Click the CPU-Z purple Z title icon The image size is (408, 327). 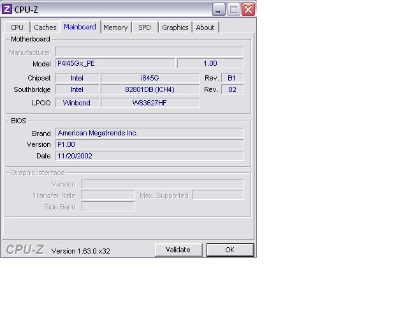(x=7, y=9)
